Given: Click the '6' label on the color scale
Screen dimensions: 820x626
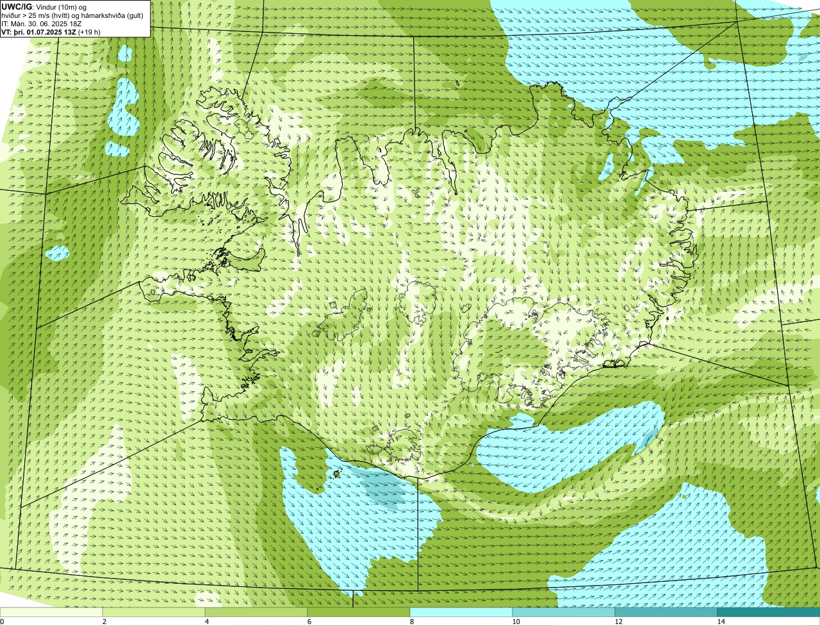Looking at the screenshot, I should click(309, 622).
